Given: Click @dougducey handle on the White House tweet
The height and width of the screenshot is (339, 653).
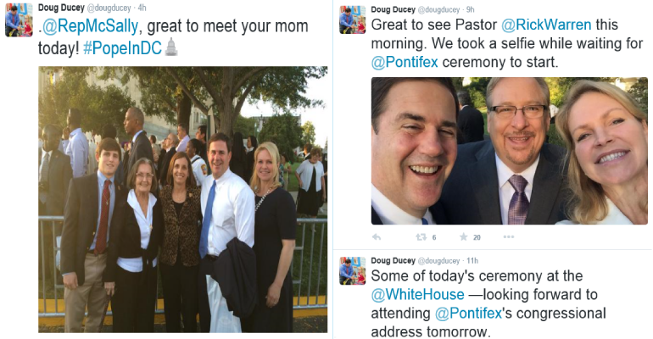Looking at the screenshot, I should pyautogui.click(x=440, y=259).
